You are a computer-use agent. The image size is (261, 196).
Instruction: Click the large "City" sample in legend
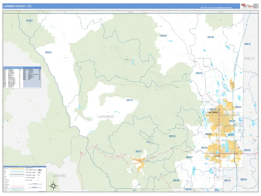click(40, 170)
